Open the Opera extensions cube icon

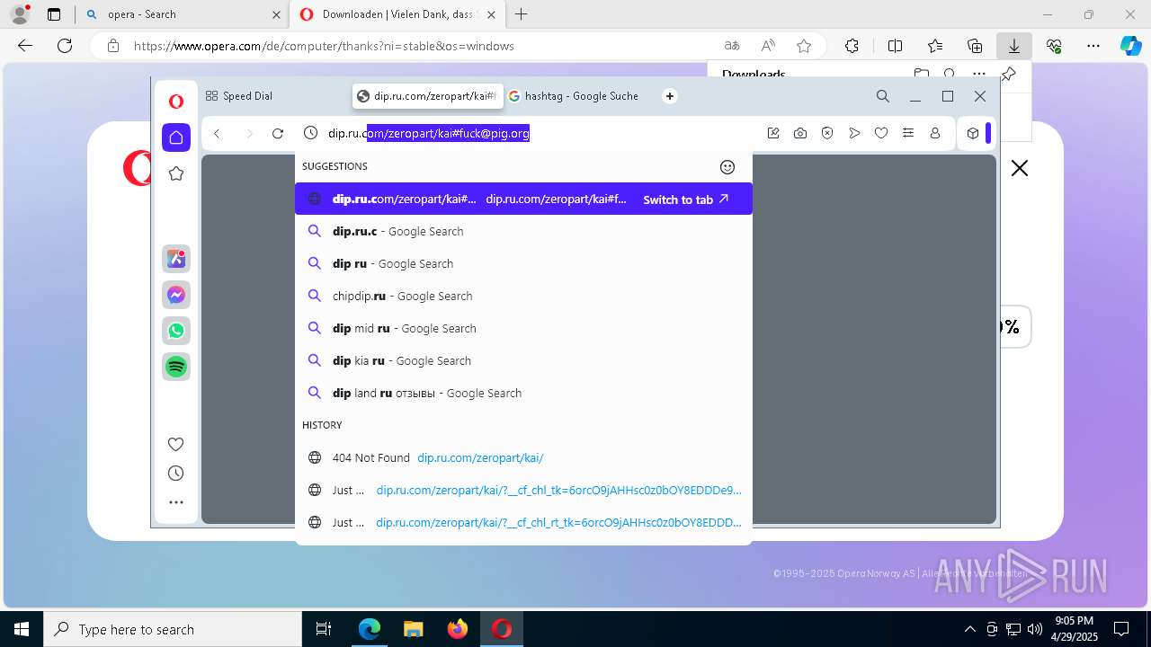pos(973,133)
